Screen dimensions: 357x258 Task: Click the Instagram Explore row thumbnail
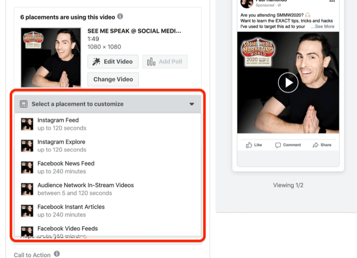pos(27,145)
